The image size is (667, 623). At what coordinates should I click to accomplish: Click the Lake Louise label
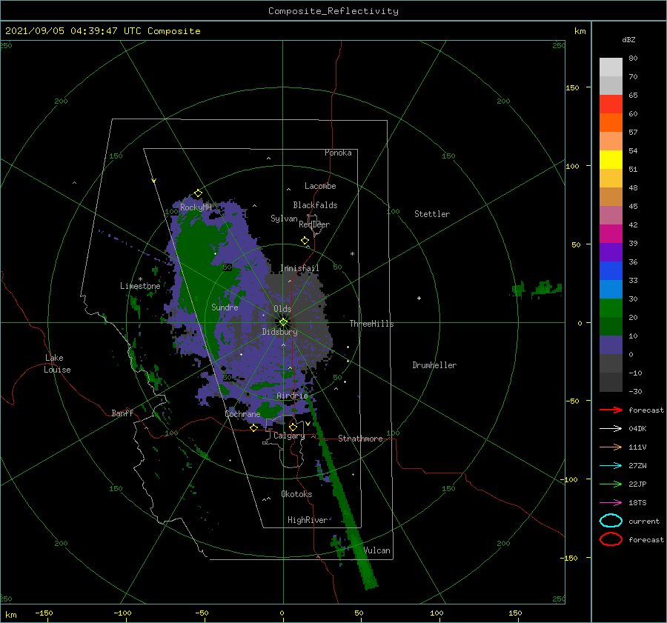[57, 364]
